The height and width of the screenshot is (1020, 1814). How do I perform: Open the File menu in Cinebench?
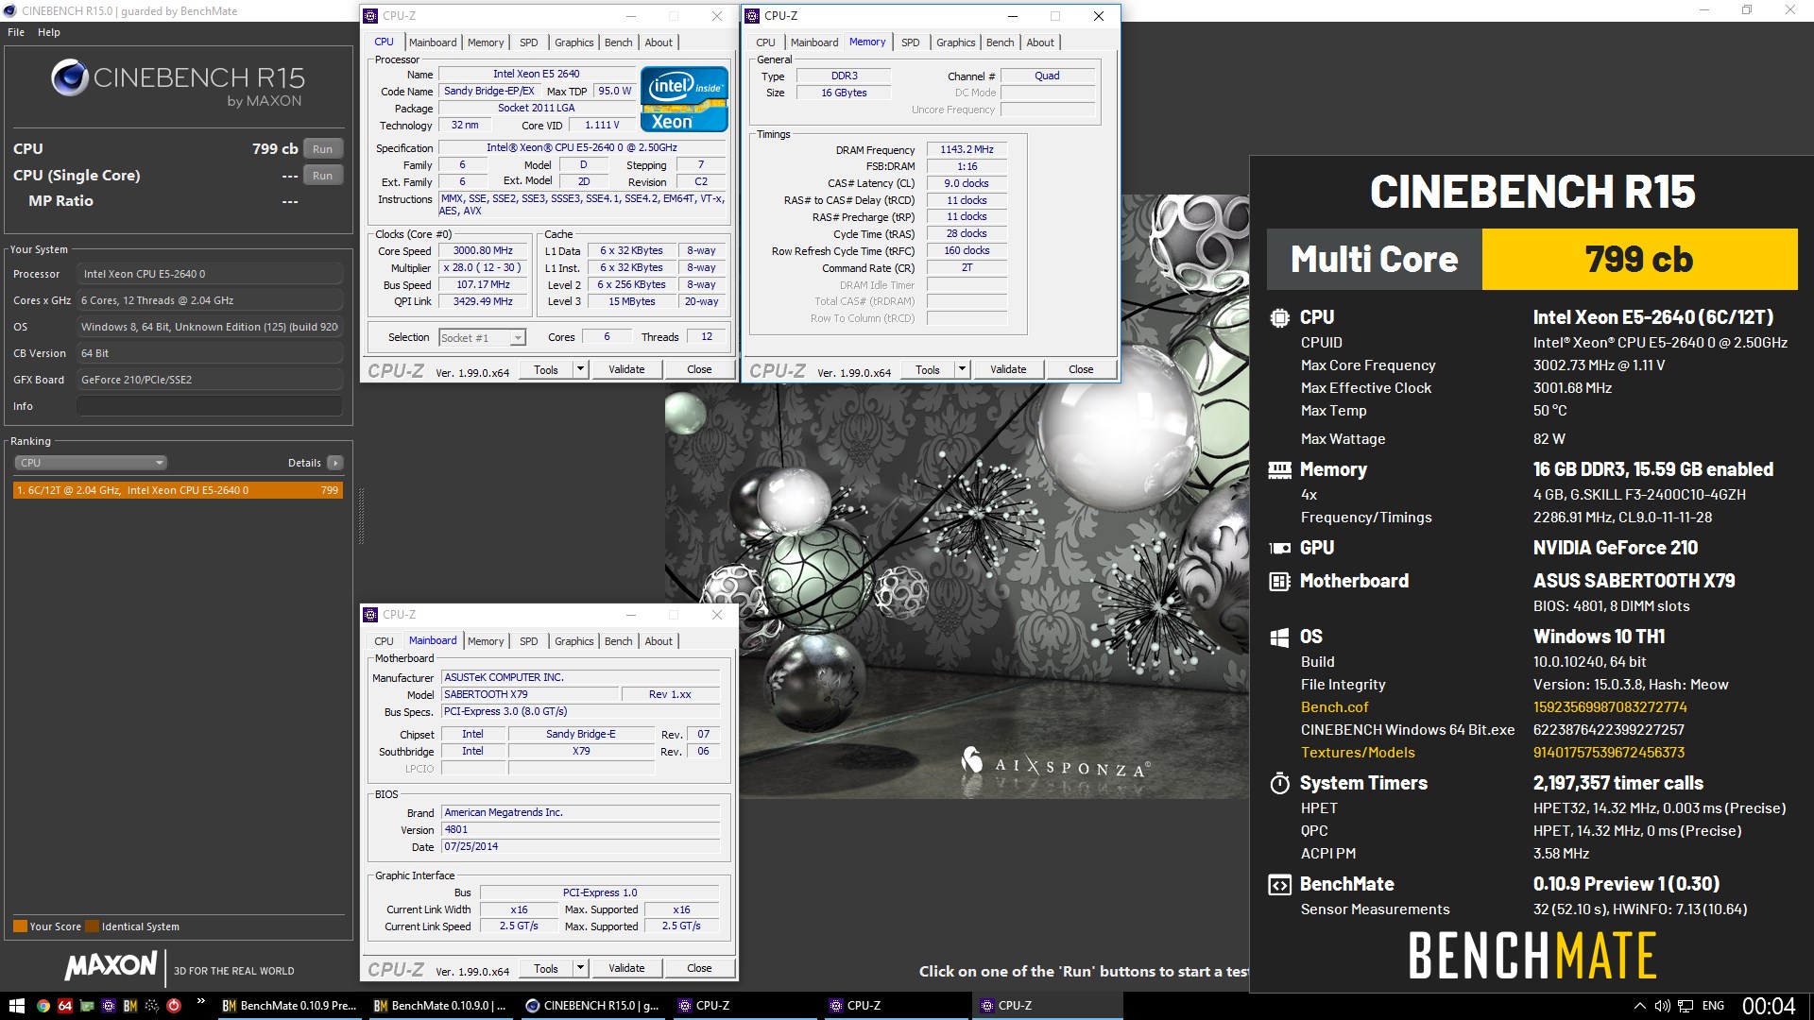pyautogui.click(x=16, y=32)
